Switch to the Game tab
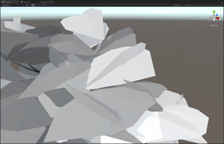The height and width of the screenshot is (144, 224). (x=25, y=2)
